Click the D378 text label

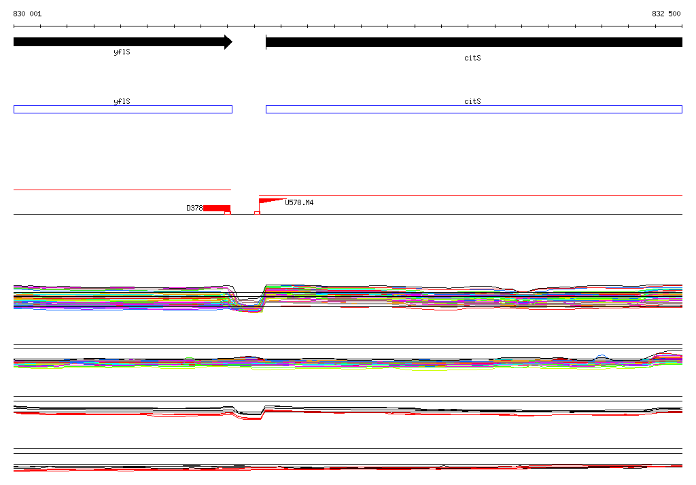pyautogui.click(x=194, y=208)
